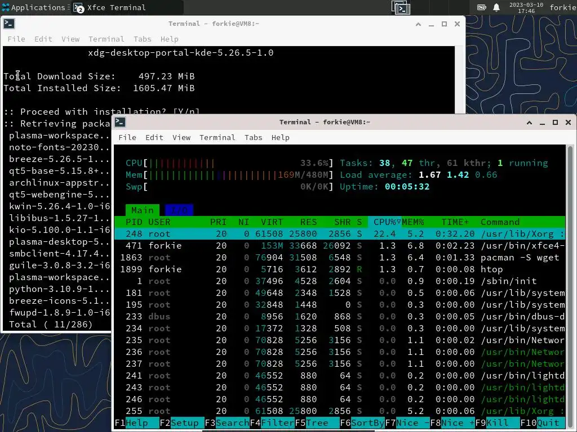Select the dbus process row PID 233

tap(340, 316)
